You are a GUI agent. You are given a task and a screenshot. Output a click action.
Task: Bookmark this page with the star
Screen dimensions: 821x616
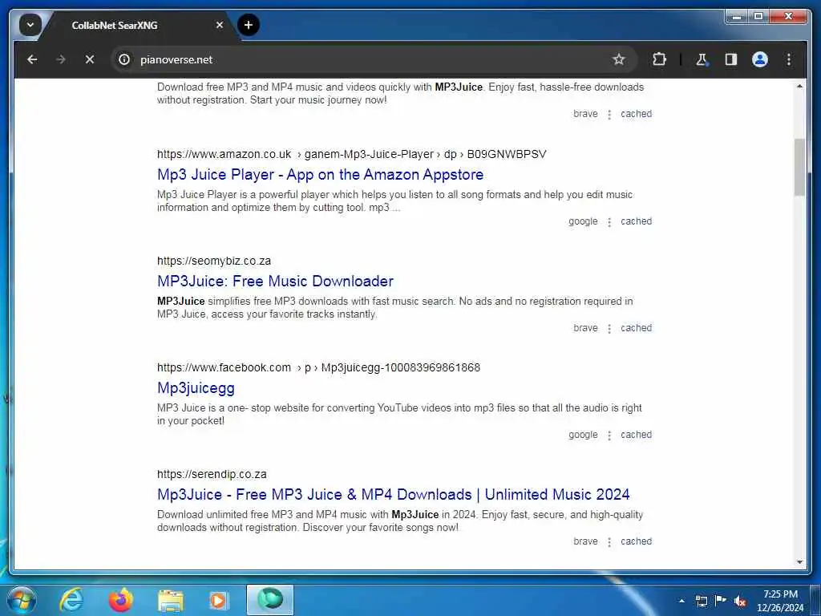point(619,59)
